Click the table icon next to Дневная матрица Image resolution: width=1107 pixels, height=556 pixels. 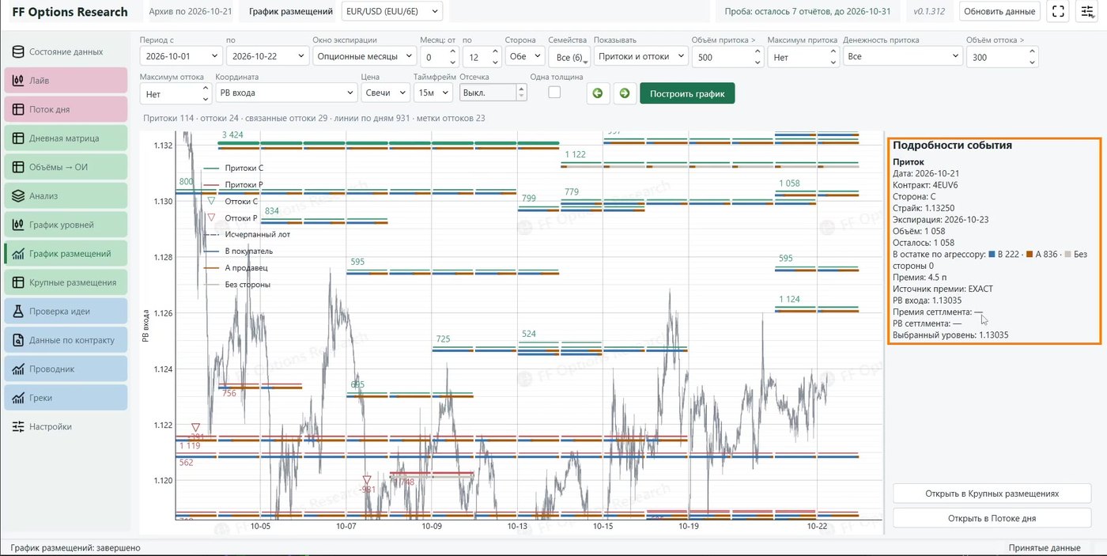tap(17, 138)
